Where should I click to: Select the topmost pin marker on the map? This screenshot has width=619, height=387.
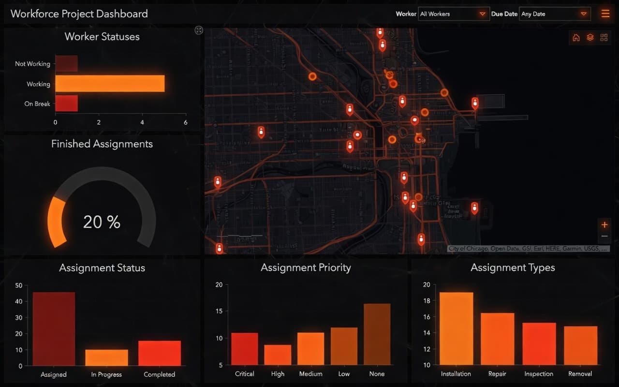point(380,33)
